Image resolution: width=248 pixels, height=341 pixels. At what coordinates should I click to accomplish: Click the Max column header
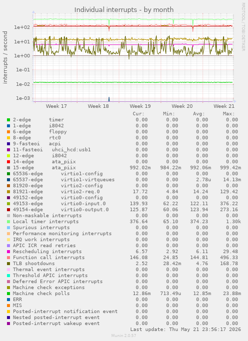point(229,114)
